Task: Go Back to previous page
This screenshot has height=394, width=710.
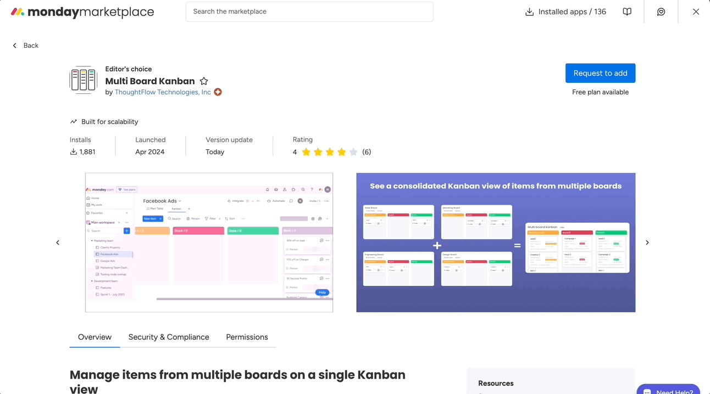Action: (25, 46)
